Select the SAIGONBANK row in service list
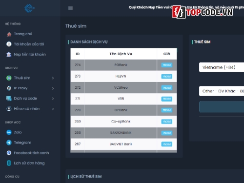Image resolution: width=244 pixels, height=183 pixels. click(x=123, y=133)
